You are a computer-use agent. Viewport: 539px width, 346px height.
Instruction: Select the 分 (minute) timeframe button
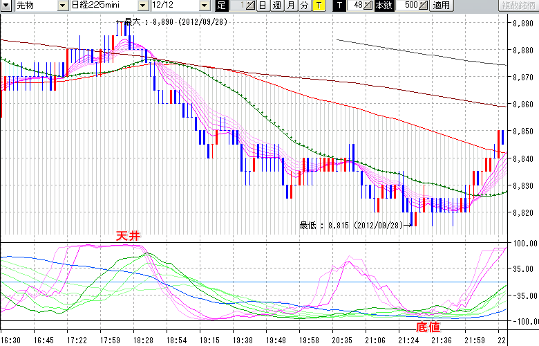tap(304, 6)
